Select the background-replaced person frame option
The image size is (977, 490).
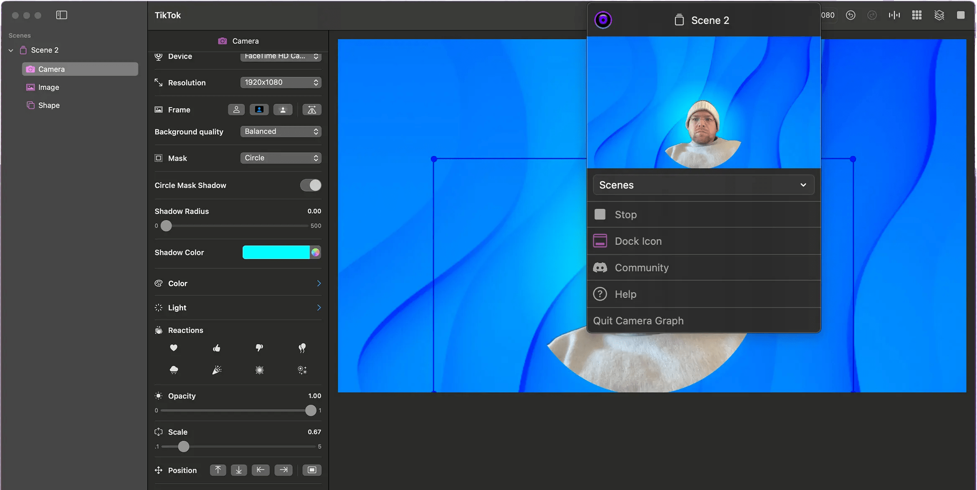pyautogui.click(x=259, y=110)
